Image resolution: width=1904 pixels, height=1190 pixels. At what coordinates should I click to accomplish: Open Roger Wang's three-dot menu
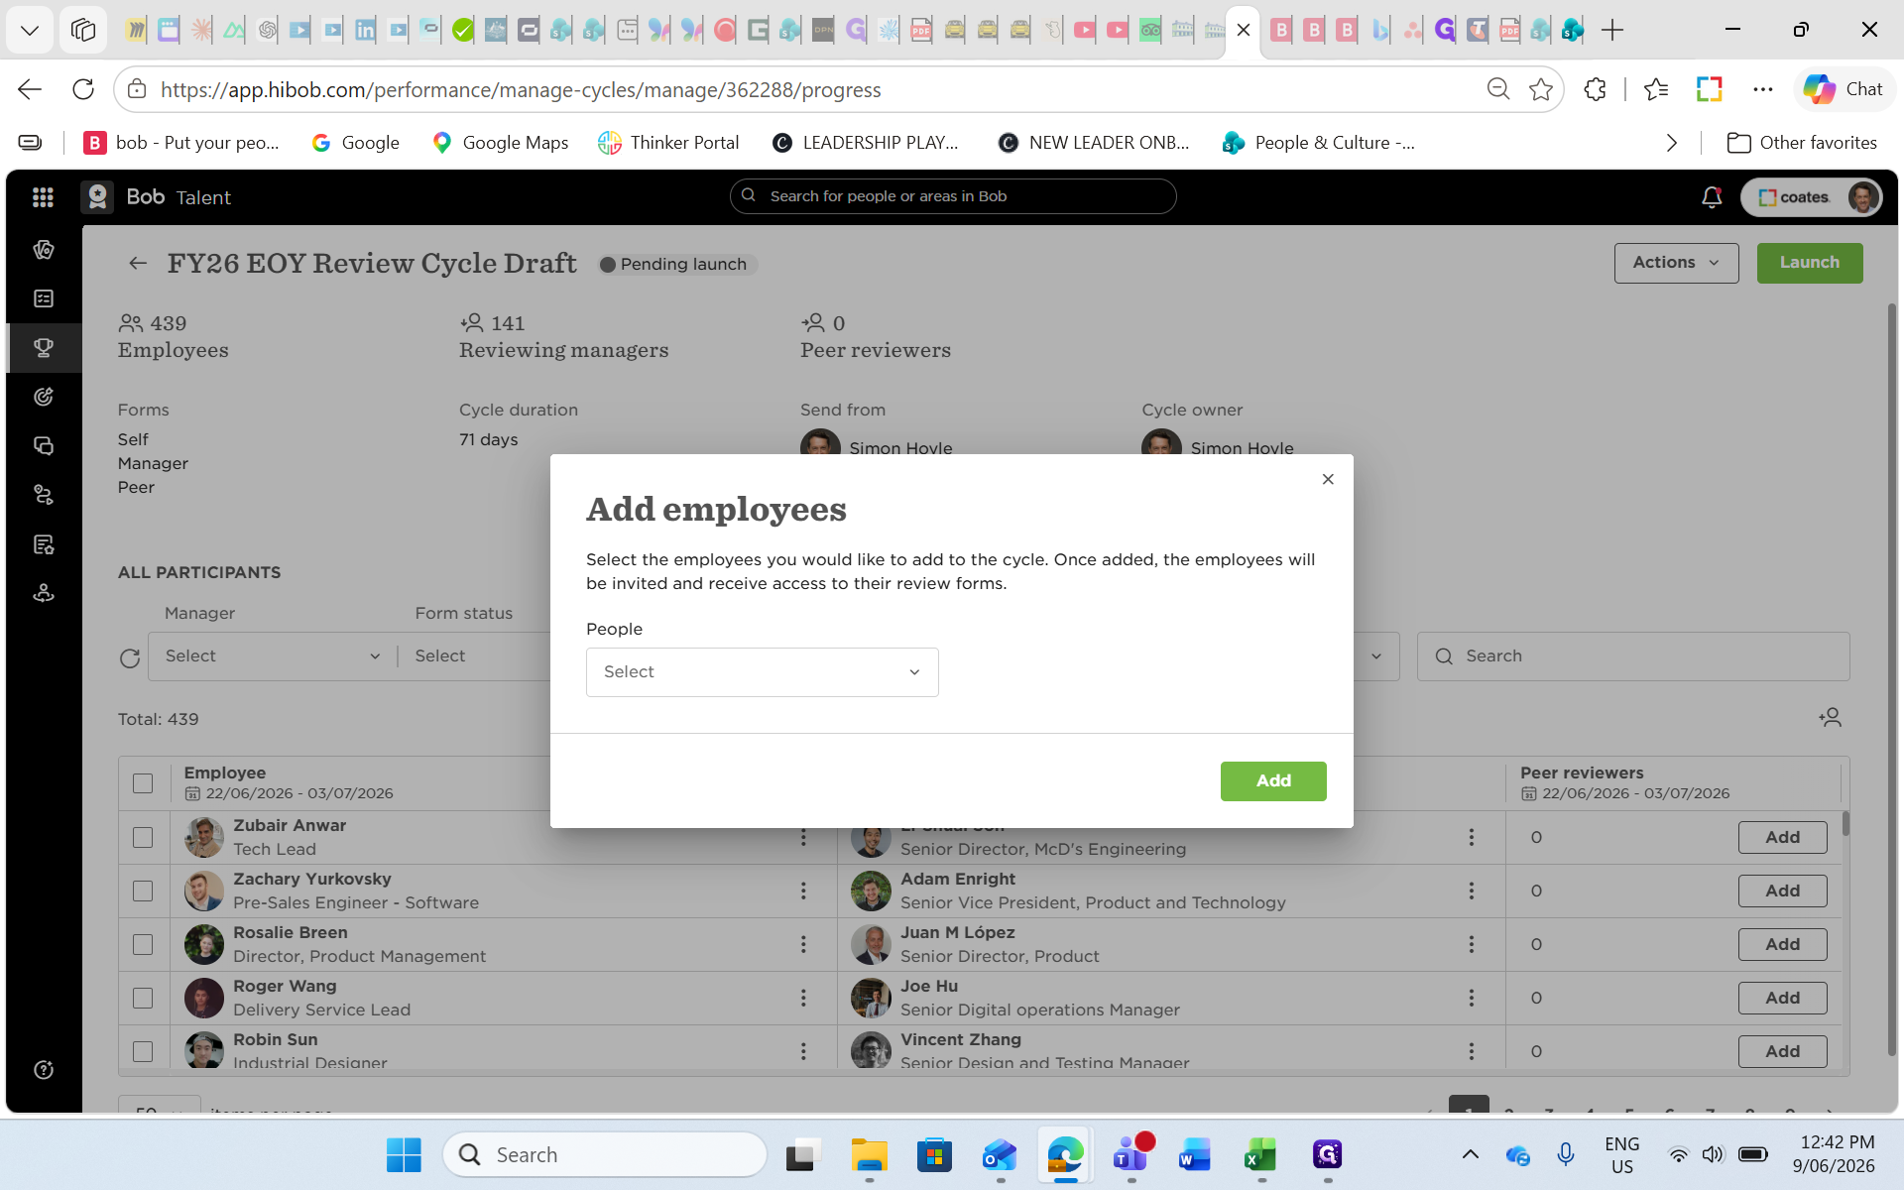[803, 998]
